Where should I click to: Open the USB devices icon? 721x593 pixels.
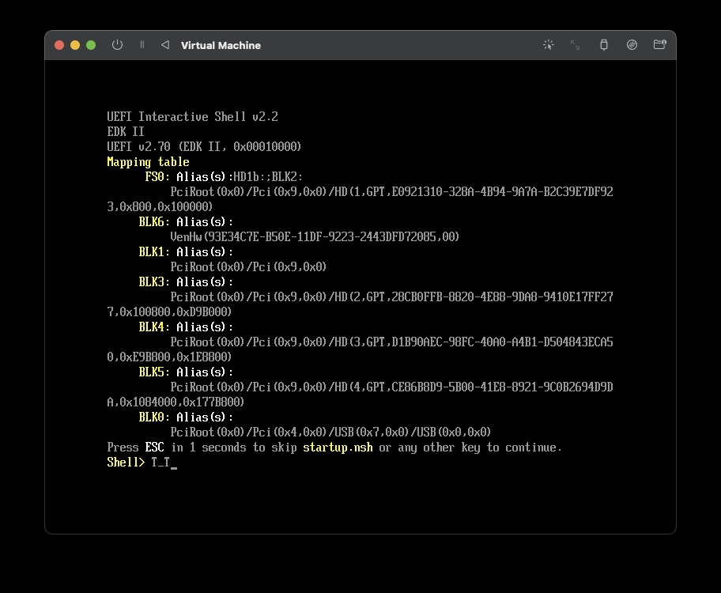604,44
